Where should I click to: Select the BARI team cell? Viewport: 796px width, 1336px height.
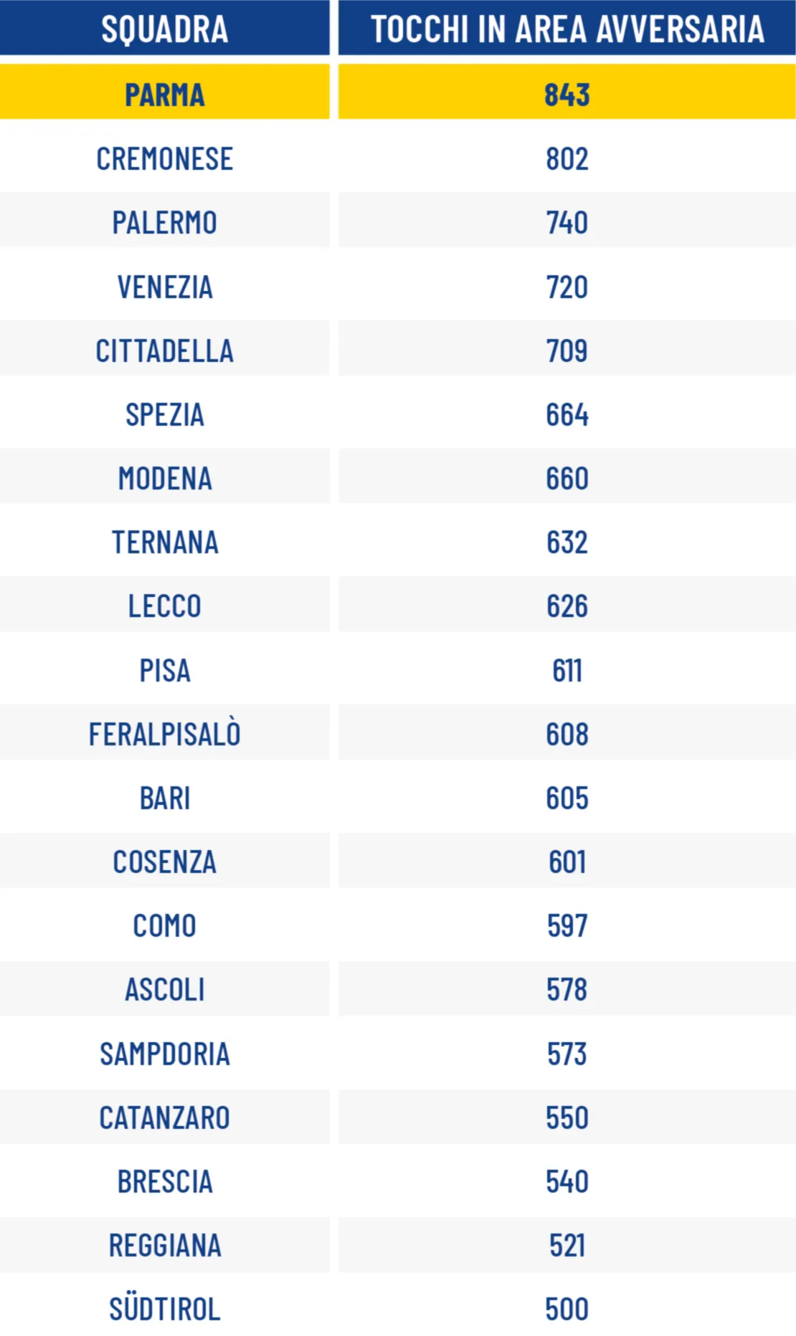tap(164, 796)
